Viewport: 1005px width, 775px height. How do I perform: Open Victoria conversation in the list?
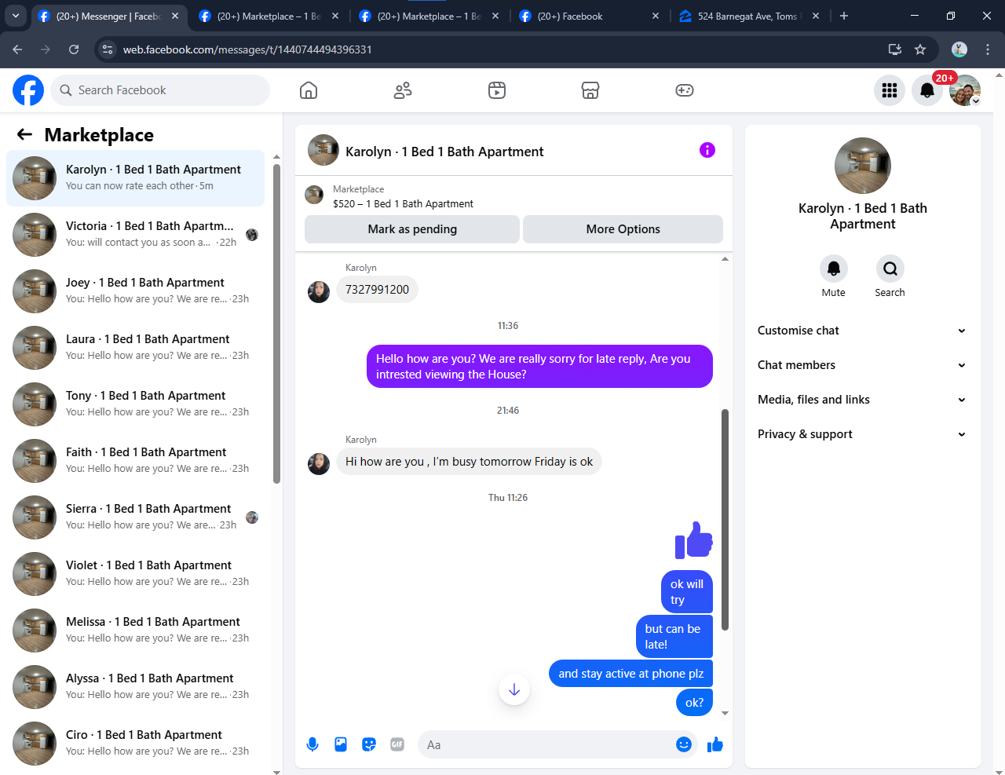coord(135,235)
